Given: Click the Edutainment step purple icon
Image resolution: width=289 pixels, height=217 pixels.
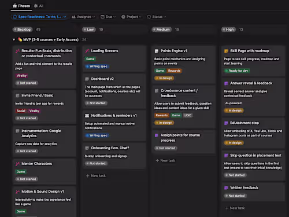Looking at the screenshot, I should click(226, 123).
